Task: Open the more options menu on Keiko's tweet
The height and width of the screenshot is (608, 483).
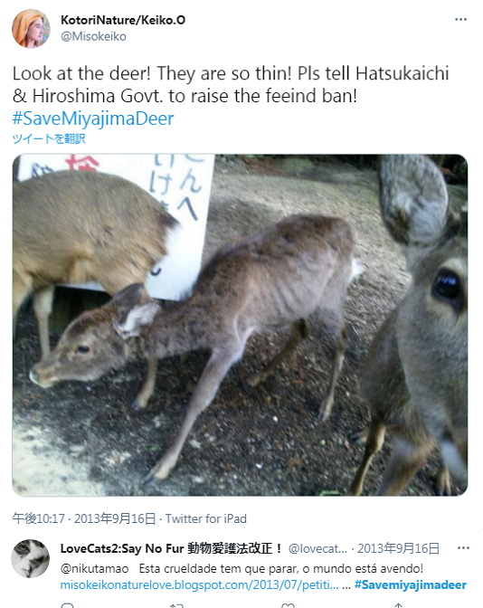Action: (460, 19)
